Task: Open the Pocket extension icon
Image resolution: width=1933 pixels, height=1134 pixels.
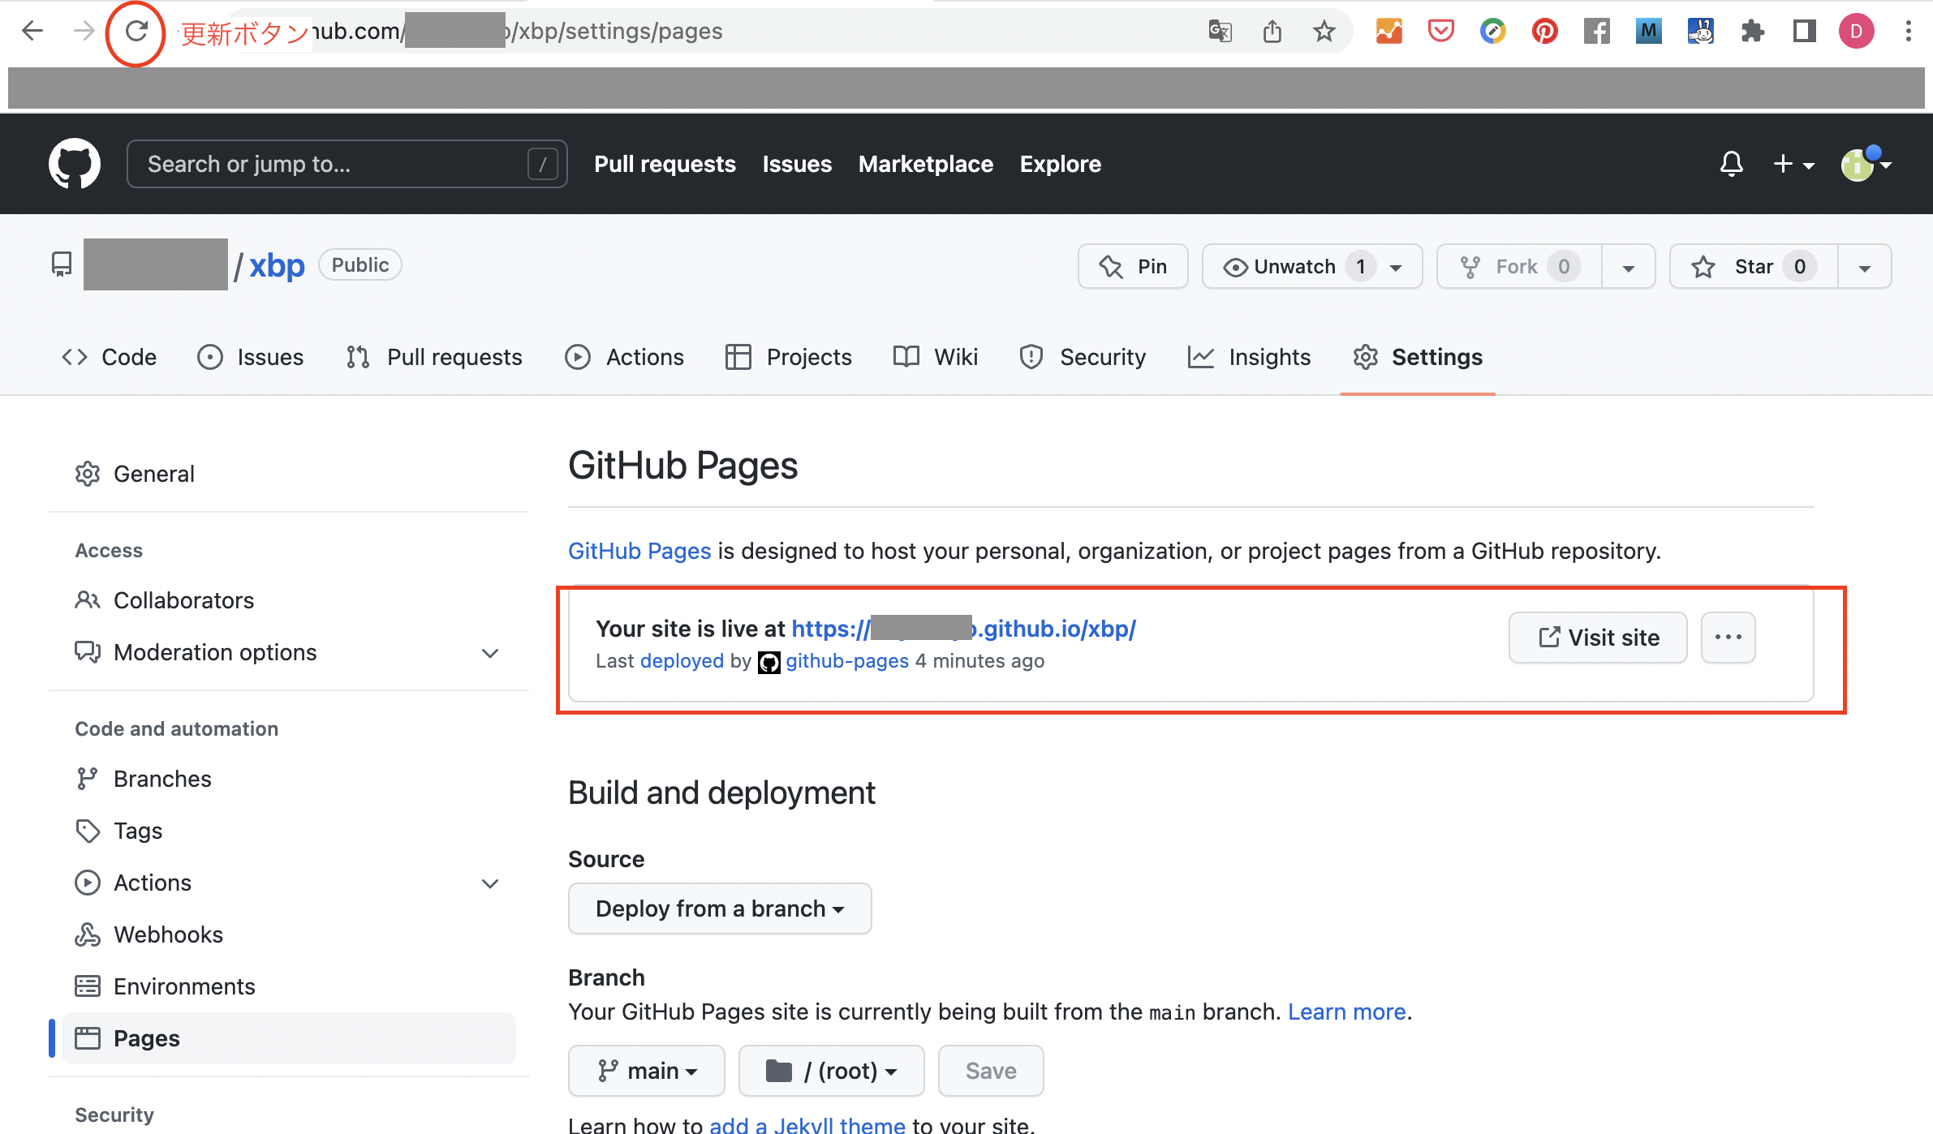Action: point(1440,32)
